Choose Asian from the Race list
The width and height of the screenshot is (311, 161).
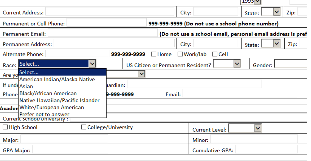26,86
